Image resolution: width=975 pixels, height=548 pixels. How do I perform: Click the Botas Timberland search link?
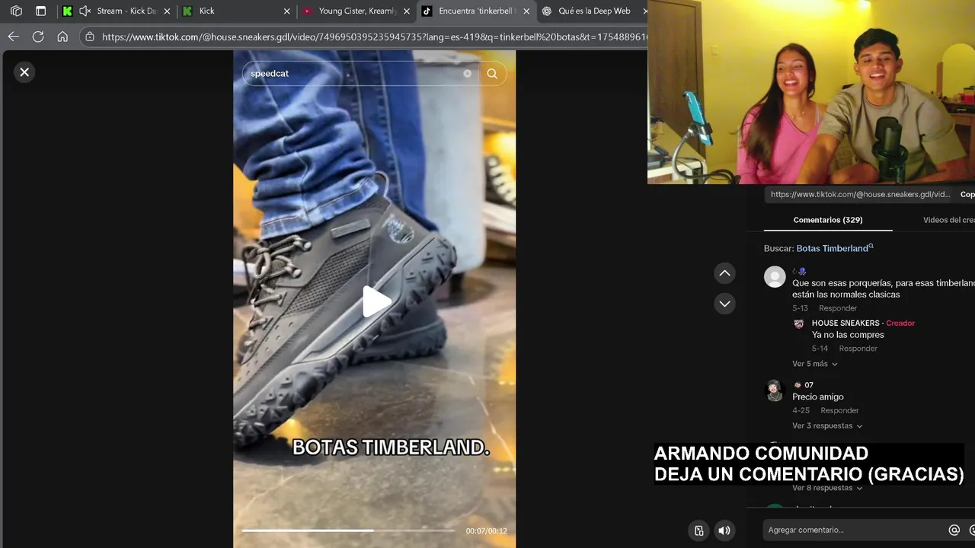point(834,248)
